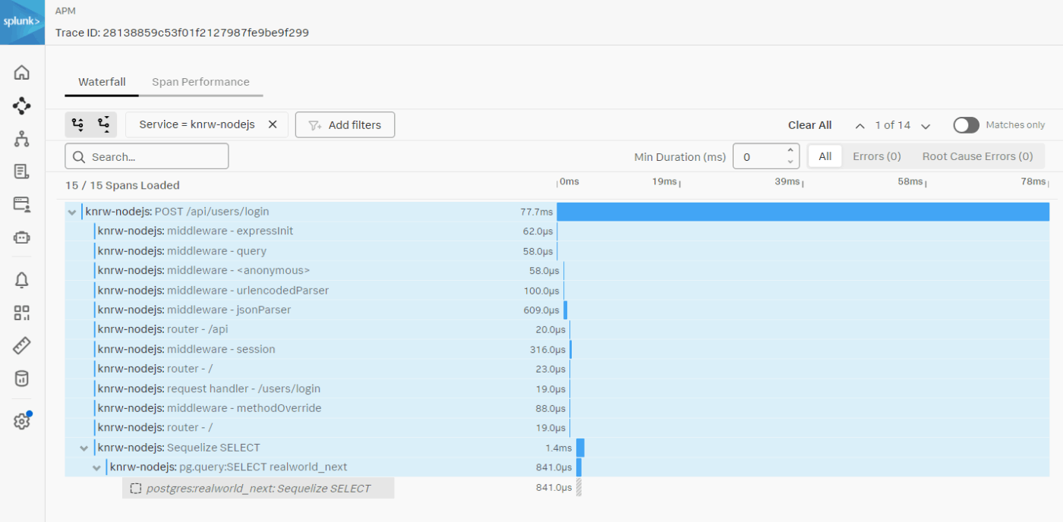Click Clear All matches

click(x=809, y=125)
